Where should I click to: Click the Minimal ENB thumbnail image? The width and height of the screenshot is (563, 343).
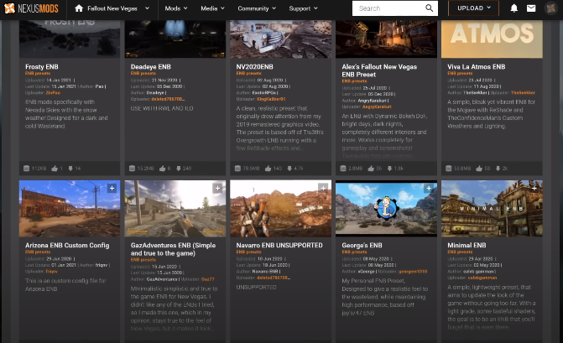pos(492,209)
